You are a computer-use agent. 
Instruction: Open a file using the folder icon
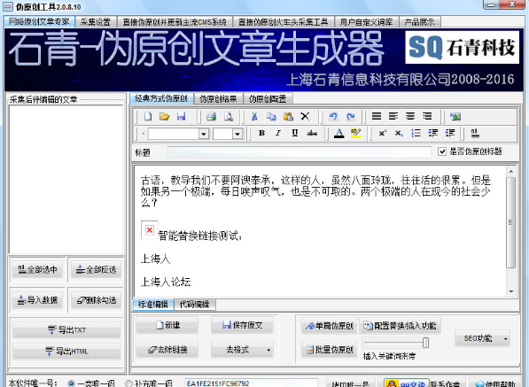point(164,117)
